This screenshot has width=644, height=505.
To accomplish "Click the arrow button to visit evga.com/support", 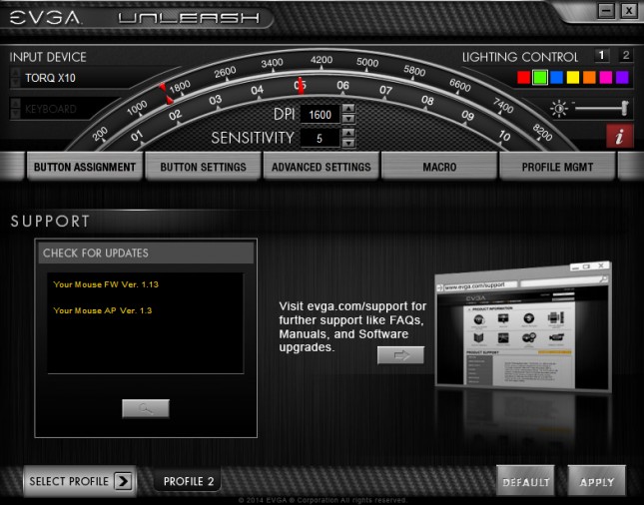I will (400, 354).
